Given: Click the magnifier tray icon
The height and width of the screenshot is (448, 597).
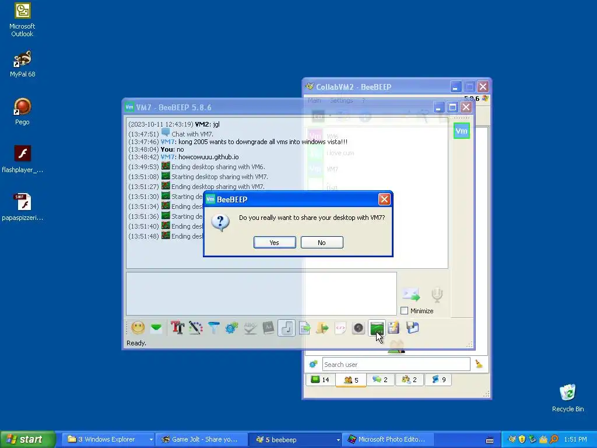Looking at the screenshot, I should click(x=554, y=439).
